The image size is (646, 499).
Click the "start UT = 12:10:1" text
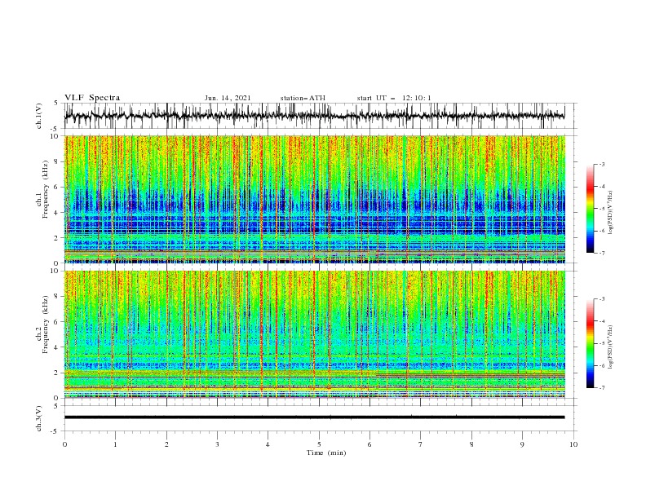tap(394, 98)
